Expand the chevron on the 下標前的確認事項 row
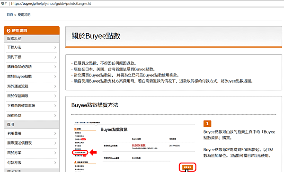Viewport: 284px width, 172px height. coord(55,106)
